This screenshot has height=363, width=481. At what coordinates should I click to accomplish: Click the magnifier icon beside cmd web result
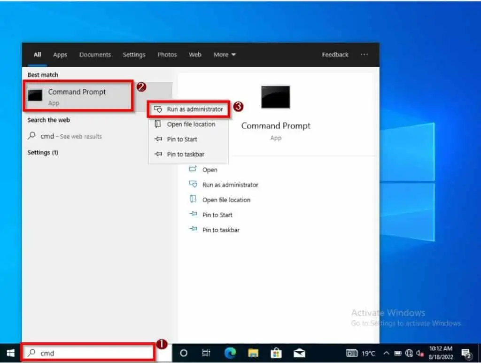coord(31,136)
